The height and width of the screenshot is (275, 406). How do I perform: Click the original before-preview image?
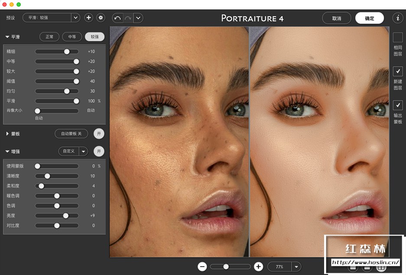click(x=179, y=142)
